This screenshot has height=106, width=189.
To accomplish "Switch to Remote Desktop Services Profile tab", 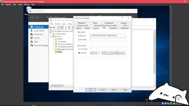I will point(105,26).
